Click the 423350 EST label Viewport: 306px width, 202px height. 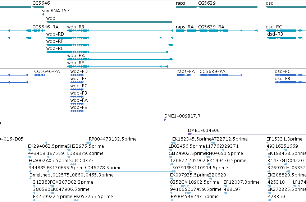click(277, 197)
